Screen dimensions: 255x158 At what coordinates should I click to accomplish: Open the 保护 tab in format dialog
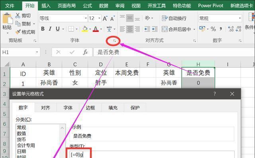135,107
